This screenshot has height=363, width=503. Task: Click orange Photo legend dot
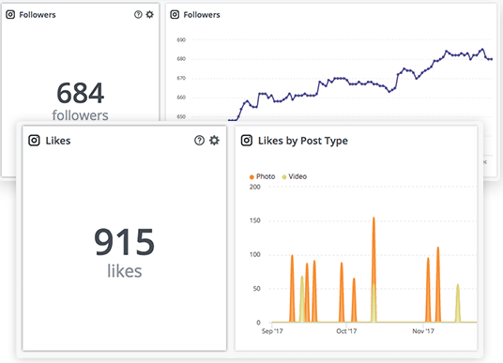click(x=251, y=177)
